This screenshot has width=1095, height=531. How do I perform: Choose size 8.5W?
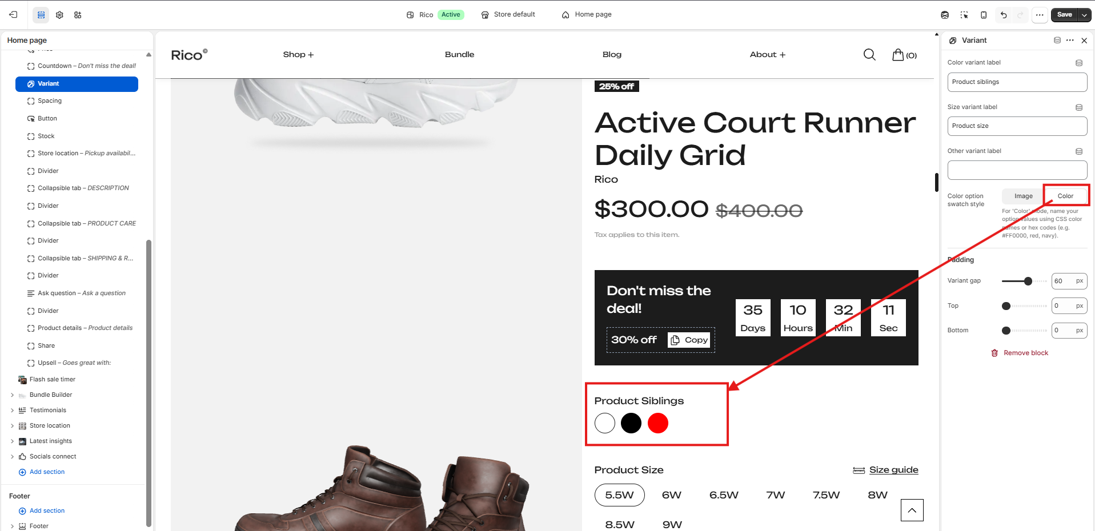[620, 524]
